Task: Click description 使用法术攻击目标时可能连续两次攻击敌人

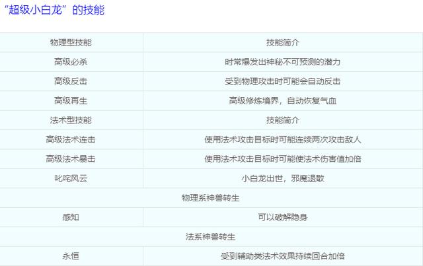Action: pos(283,140)
